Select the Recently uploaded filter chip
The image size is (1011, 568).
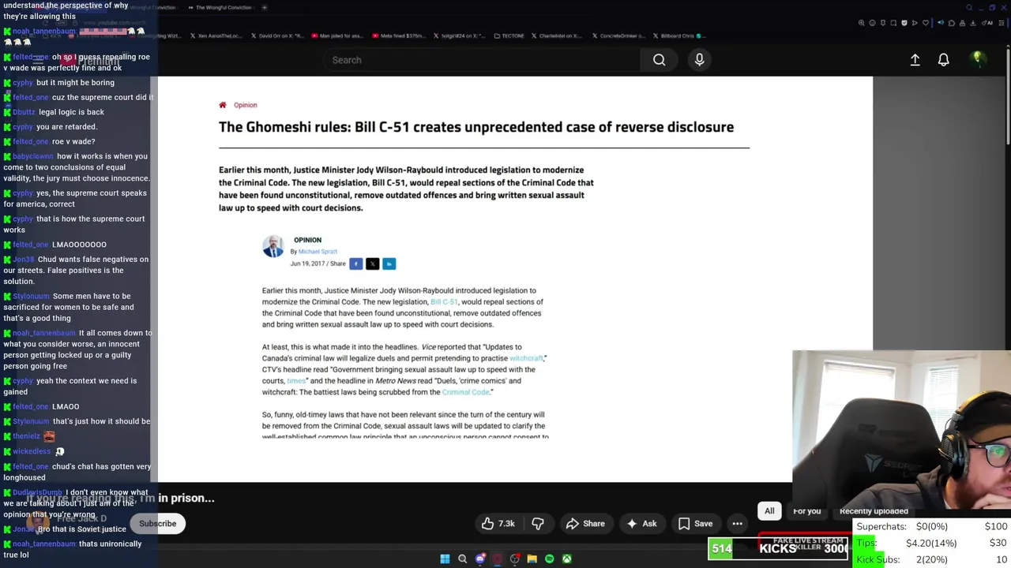click(x=874, y=511)
